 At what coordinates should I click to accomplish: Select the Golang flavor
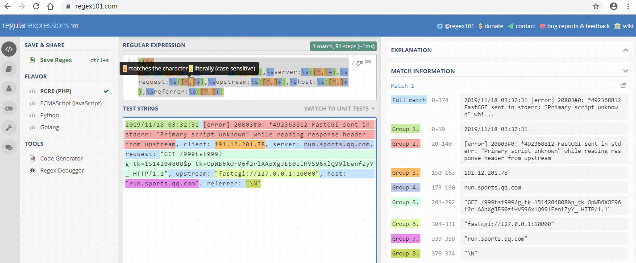point(49,127)
